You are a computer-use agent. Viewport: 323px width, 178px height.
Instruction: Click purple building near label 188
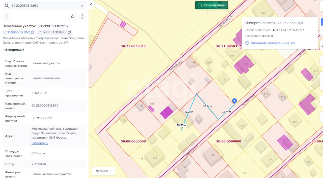click(x=167, y=113)
